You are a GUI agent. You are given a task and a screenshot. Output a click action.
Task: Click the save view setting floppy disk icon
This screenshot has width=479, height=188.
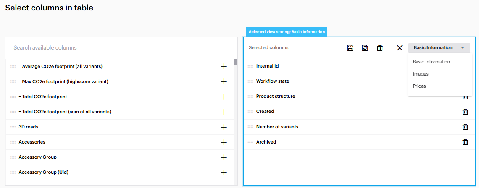click(x=350, y=48)
